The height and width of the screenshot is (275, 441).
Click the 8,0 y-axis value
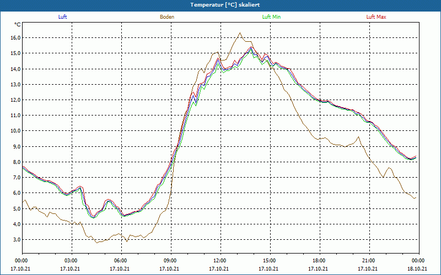click(17, 162)
